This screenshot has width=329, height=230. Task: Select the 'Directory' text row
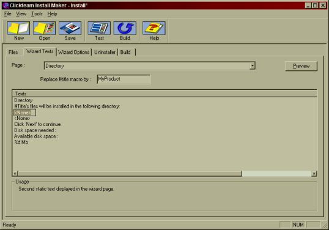[23, 100]
